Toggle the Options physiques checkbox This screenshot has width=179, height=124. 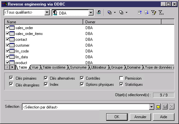[82, 85]
